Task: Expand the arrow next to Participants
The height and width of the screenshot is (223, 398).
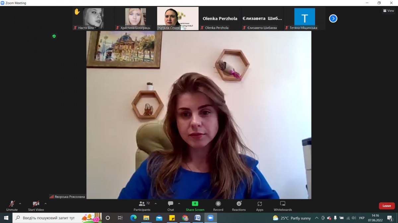Action: [156, 204]
